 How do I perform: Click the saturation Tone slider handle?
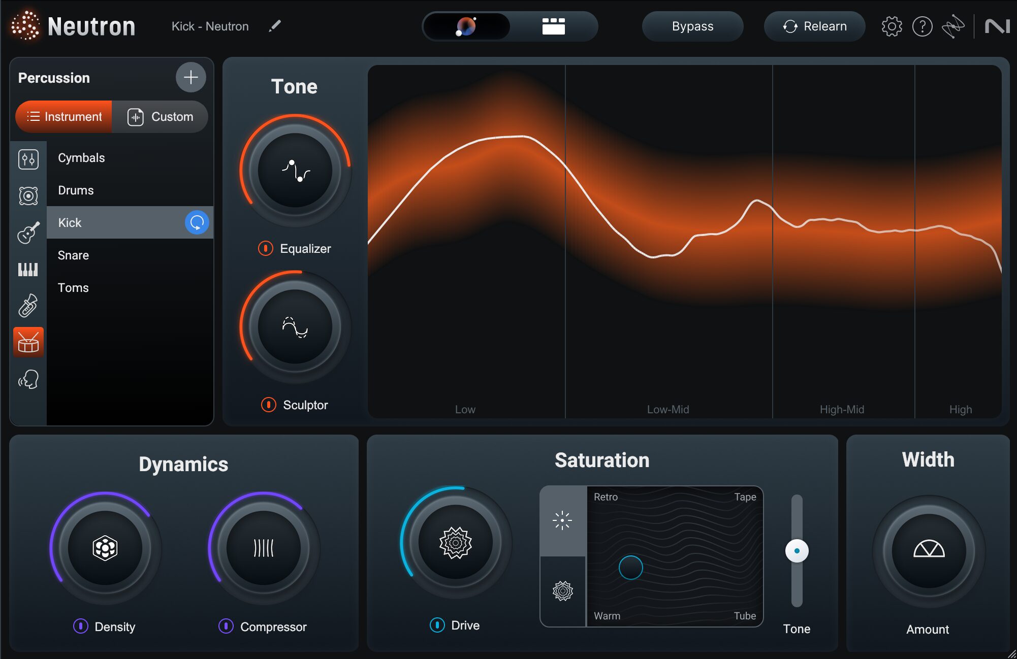tap(797, 551)
